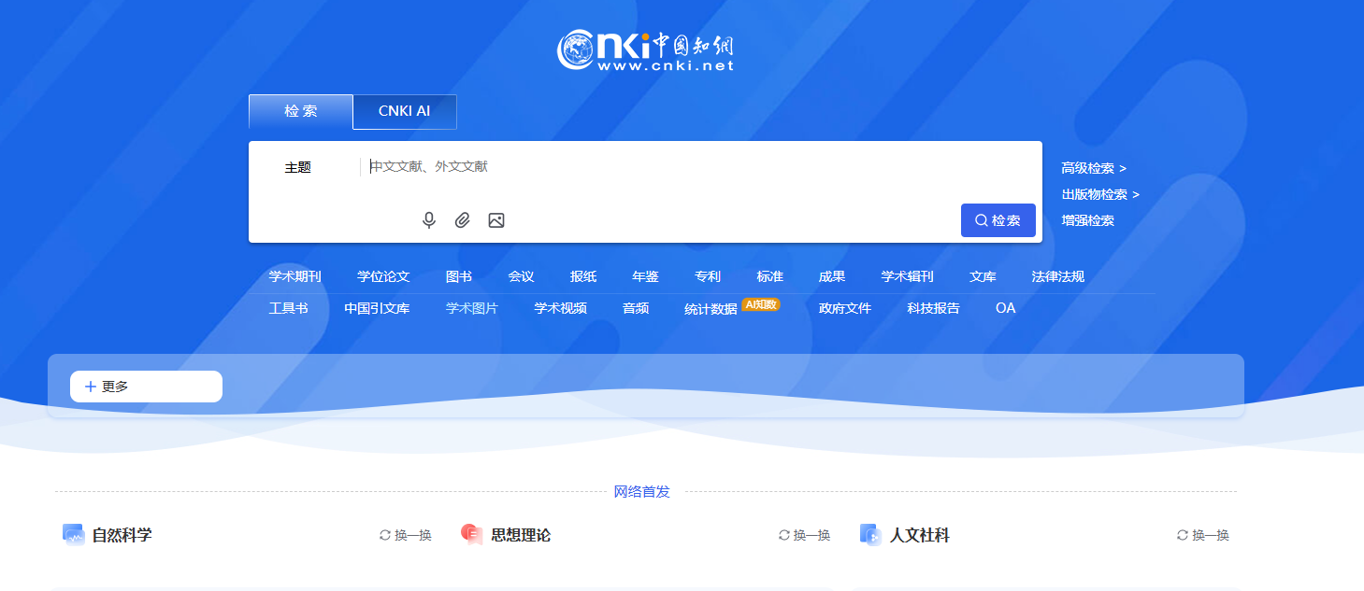This screenshot has height=591, width=1364.
Task: Refresh 思想理论 list with 换一换
Action: [x=805, y=535]
